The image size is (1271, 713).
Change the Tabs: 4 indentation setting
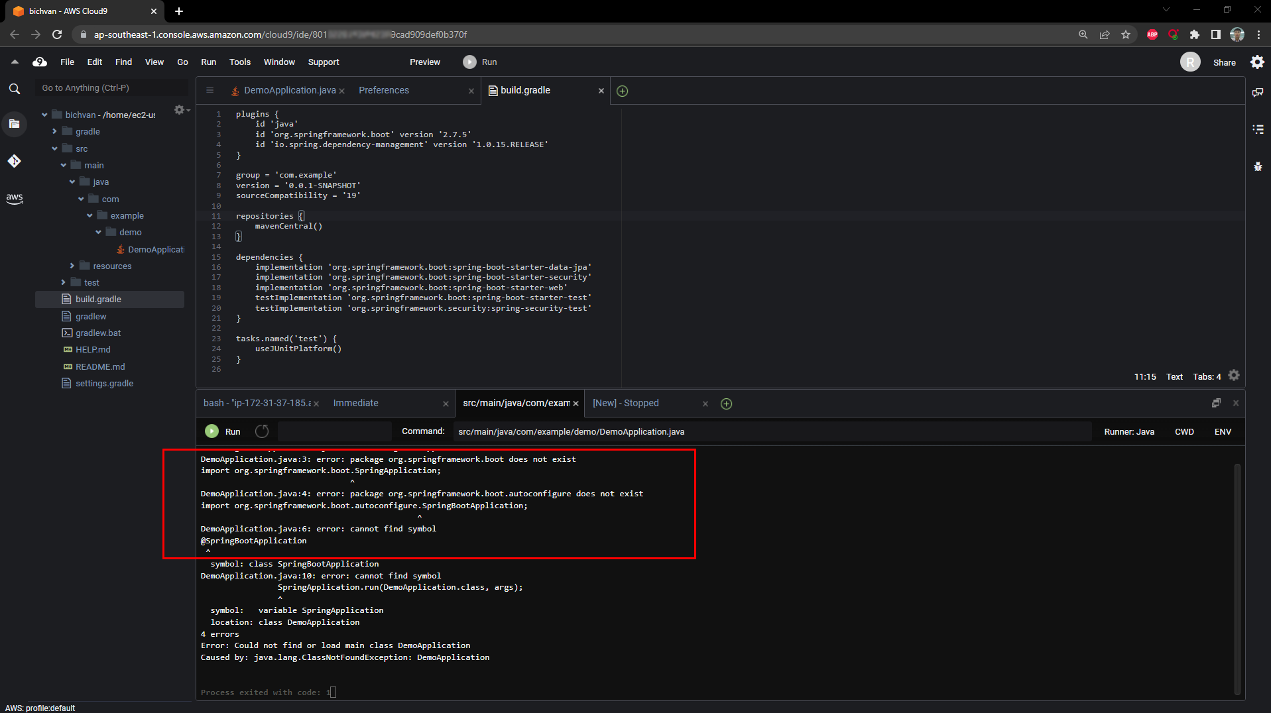coord(1207,376)
